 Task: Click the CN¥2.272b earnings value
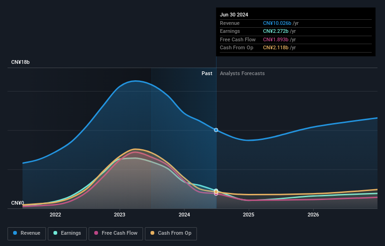(x=276, y=31)
